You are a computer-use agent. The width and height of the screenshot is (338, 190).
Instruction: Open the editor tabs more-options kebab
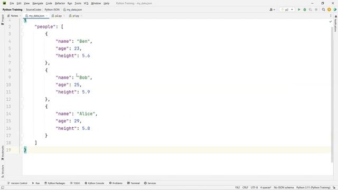[331, 16]
